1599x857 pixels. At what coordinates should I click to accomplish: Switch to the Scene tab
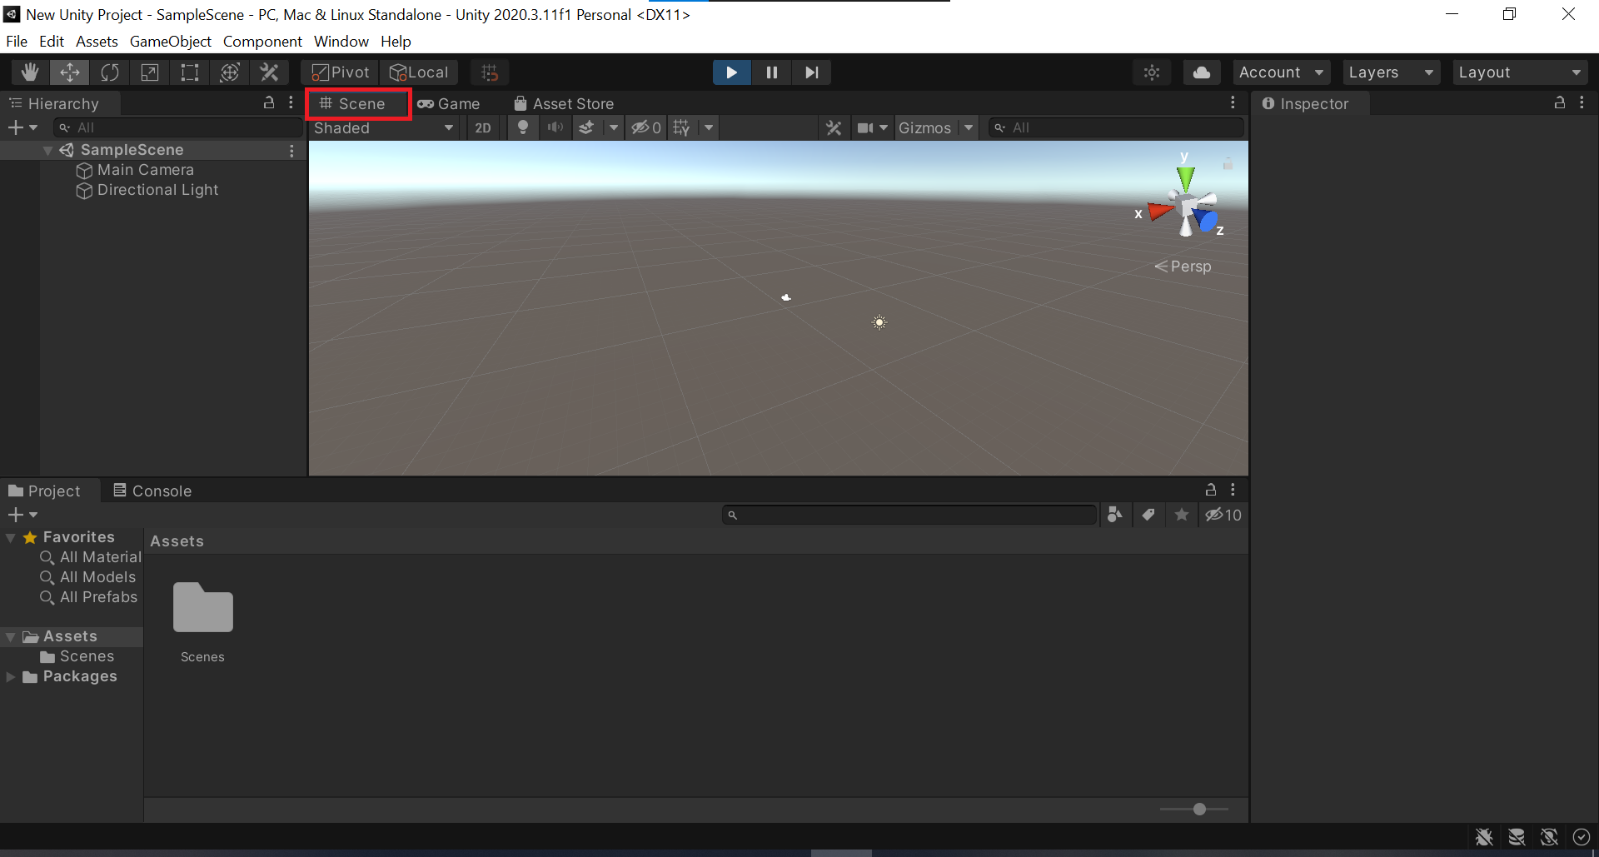(359, 104)
